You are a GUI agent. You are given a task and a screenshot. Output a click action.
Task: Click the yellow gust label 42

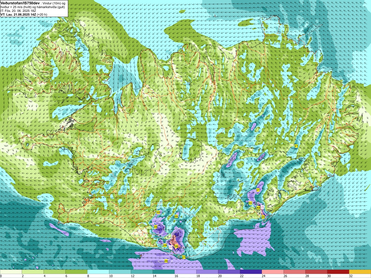tap(258, 208)
